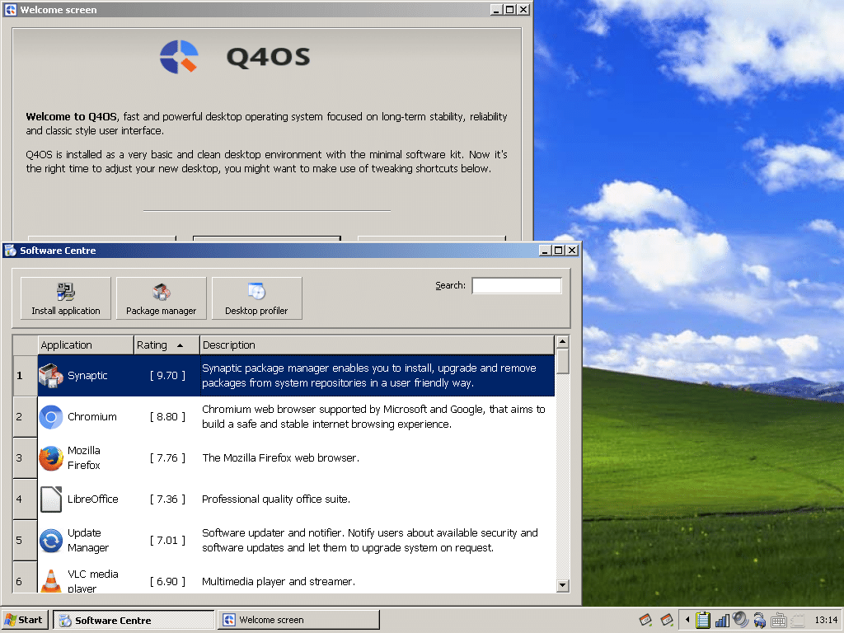Click the Chromium name in list
Image resolution: width=844 pixels, height=633 pixels.
click(x=92, y=416)
